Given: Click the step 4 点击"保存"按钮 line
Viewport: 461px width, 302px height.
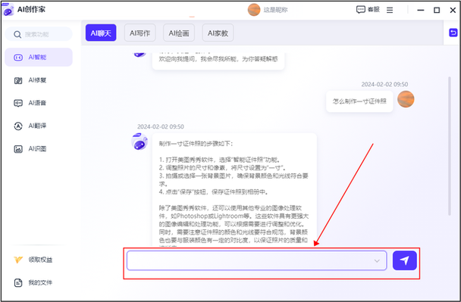Looking at the screenshot, I should pyautogui.click(x=214, y=192).
